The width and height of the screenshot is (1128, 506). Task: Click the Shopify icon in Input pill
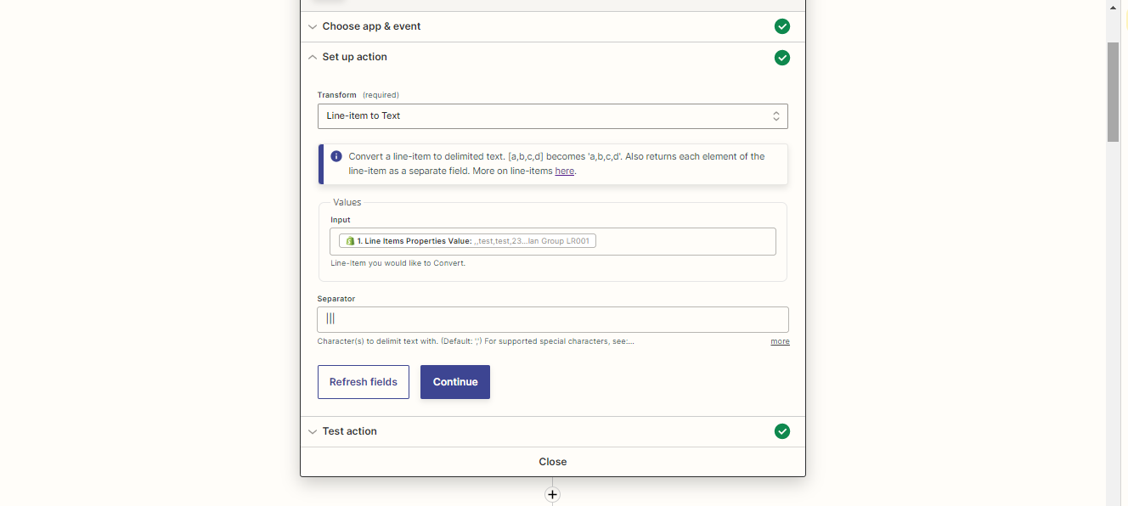click(x=349, y=241)
